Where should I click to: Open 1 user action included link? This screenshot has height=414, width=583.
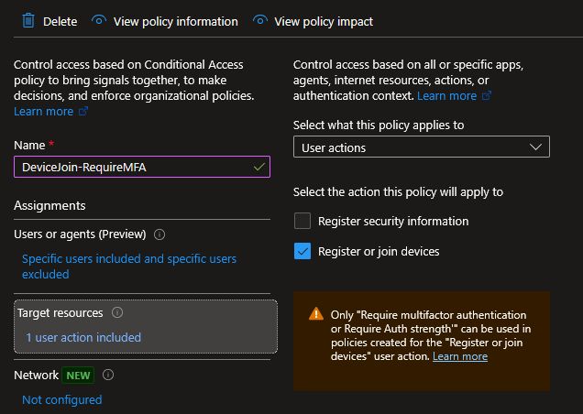pos(83,337)
